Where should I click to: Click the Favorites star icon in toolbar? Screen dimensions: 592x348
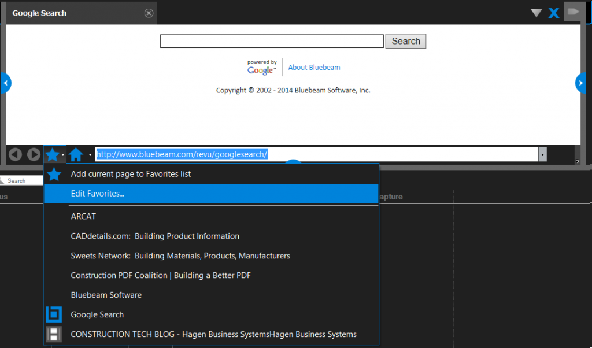pos(52,154)
